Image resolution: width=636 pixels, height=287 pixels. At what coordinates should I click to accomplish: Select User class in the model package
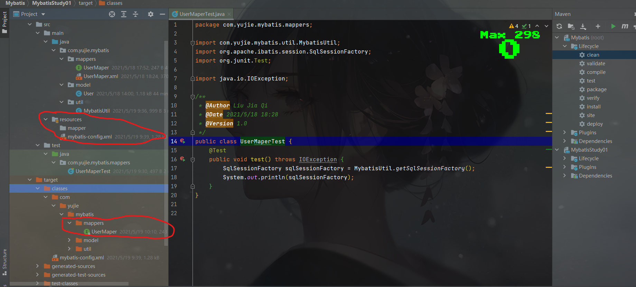pos(88,94)
